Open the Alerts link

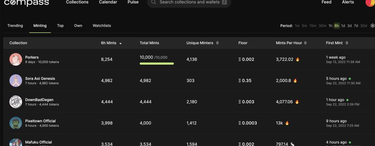point(348,2)
